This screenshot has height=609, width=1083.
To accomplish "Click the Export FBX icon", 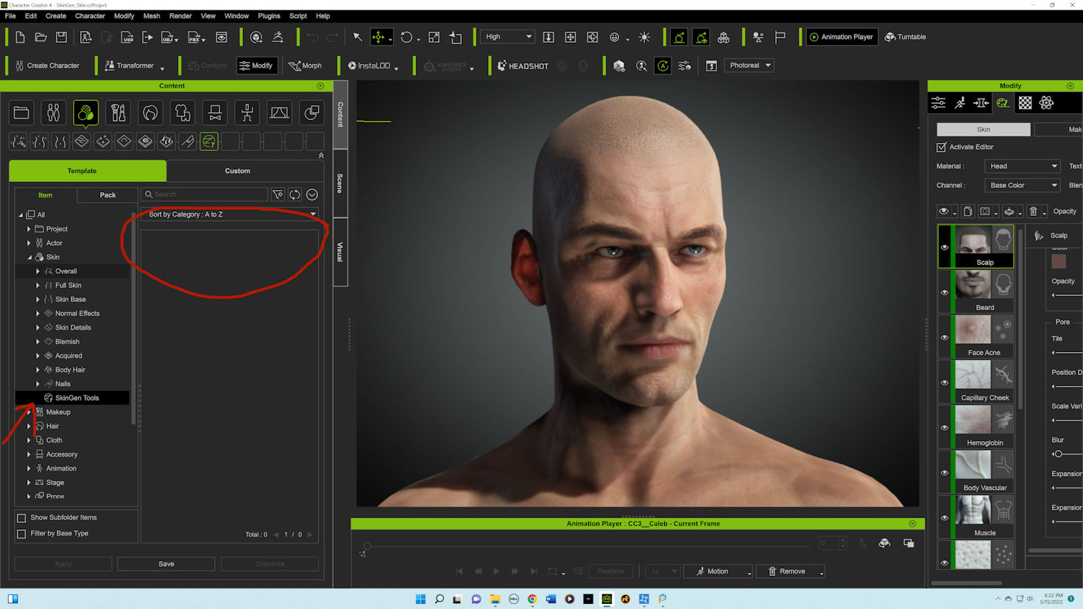I will point(195,37).
